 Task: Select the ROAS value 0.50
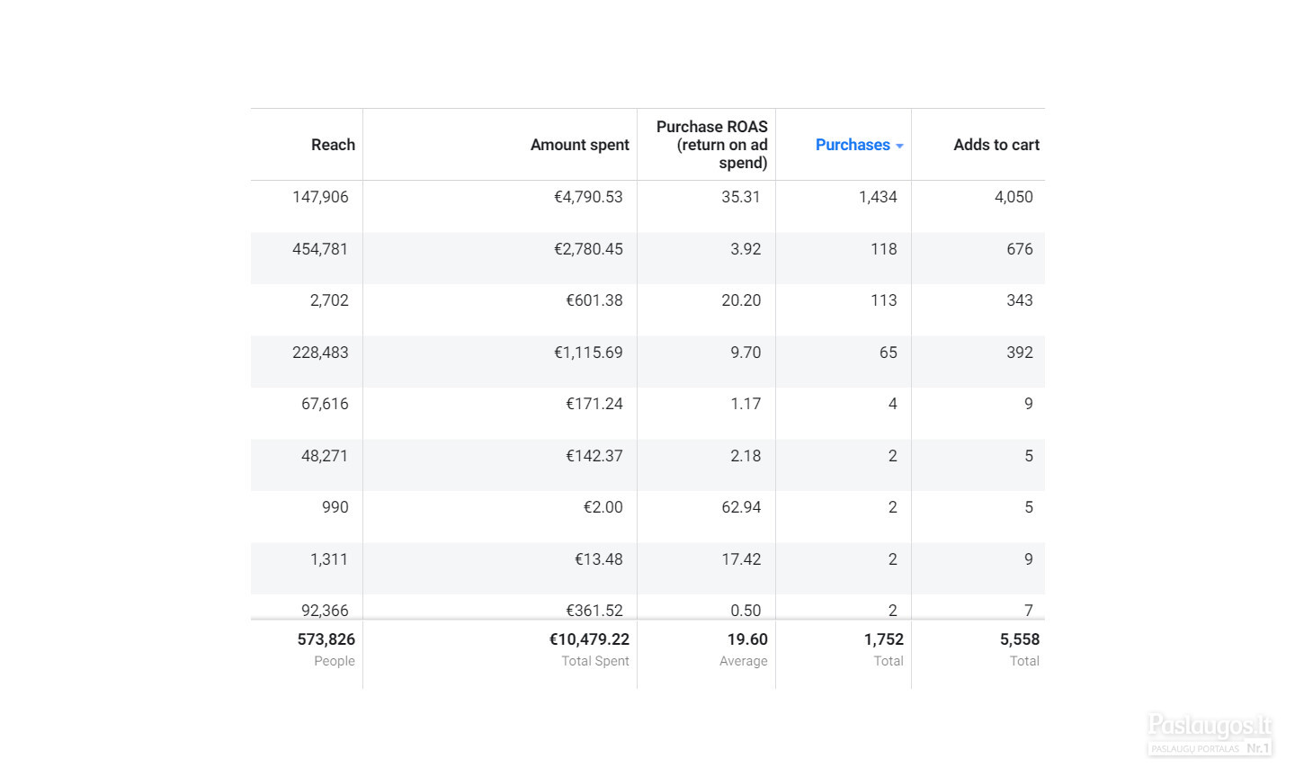[746, 610]
